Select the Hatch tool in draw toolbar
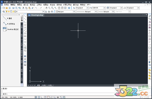This screenshot has width=152, height=99. [25, 56]
